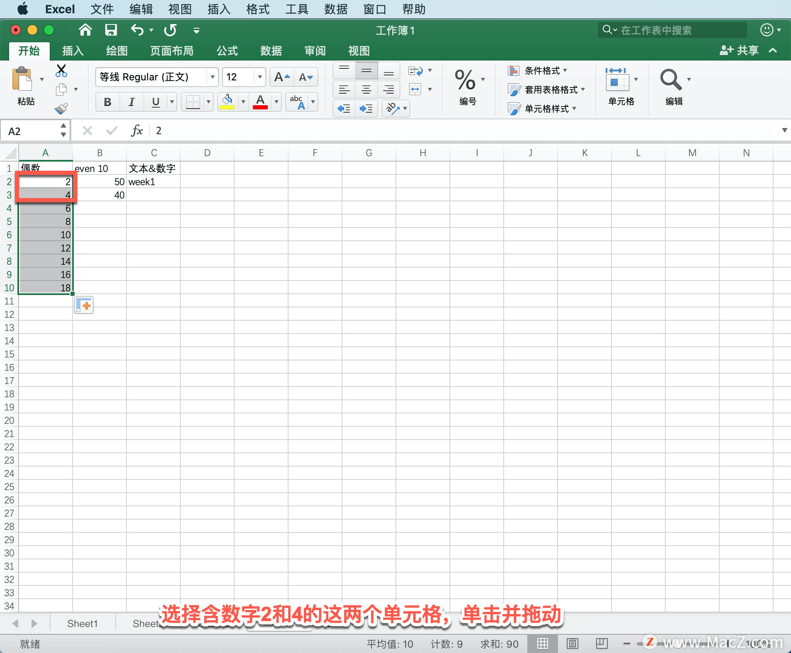Align text left
Viewport: 791px width, 653px height.
344,89
